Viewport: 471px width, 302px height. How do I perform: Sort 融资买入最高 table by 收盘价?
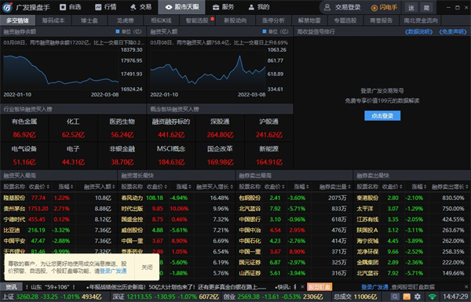39,187
